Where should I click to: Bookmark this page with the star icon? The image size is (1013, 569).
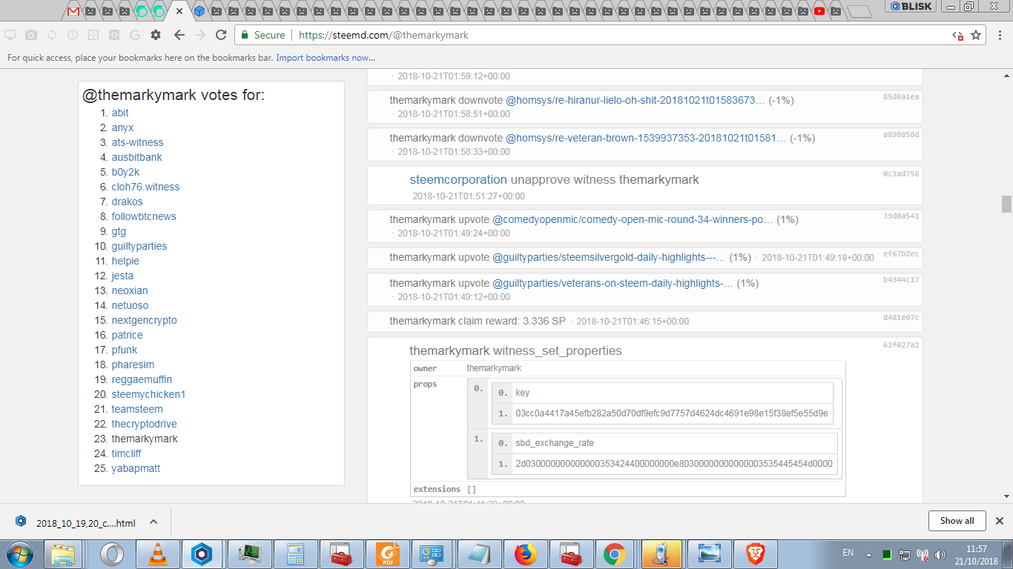pyautogui.click(x=976, y=35)
